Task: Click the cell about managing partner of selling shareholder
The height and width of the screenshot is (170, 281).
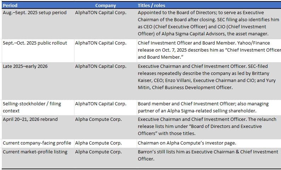Action: point(209,107)
